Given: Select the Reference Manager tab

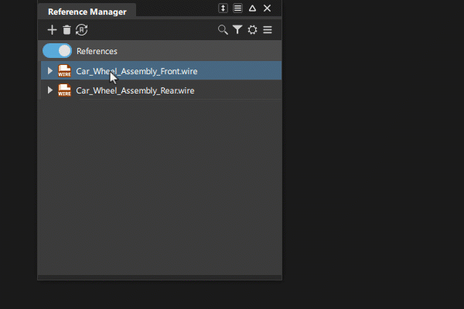Looking at the screenshot, I should click(87, 12).
